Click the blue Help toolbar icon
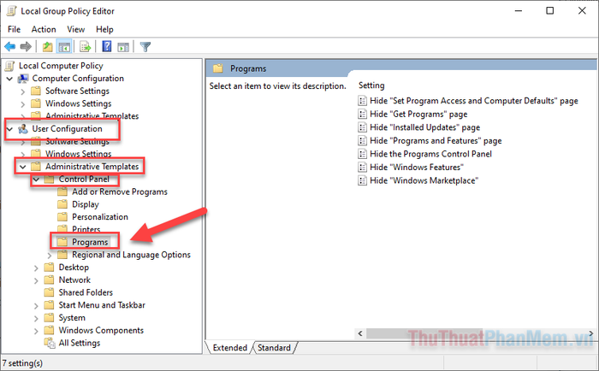 107,46
